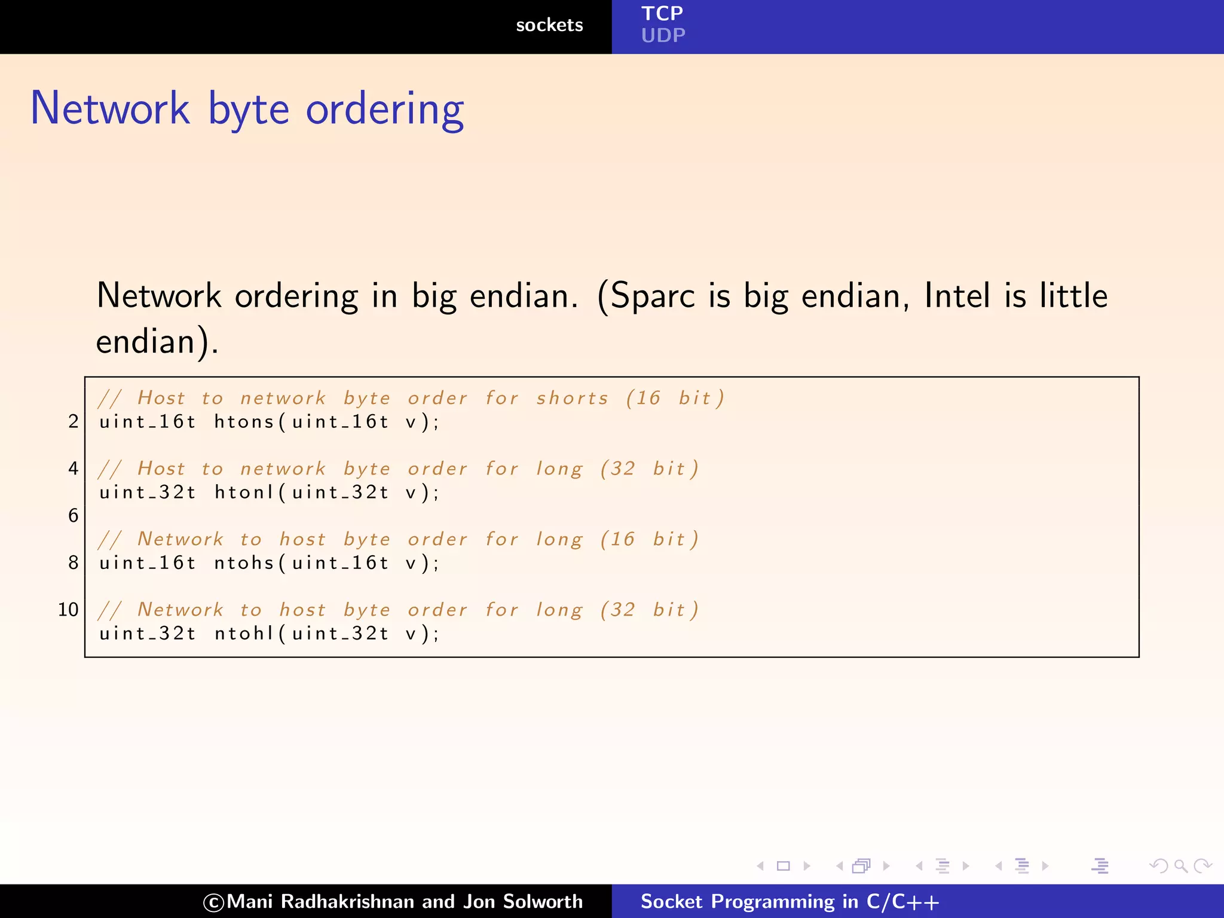The image size is (1224, 918).
Task: Click the go forward redo arrow
Action: [1202, 866]
